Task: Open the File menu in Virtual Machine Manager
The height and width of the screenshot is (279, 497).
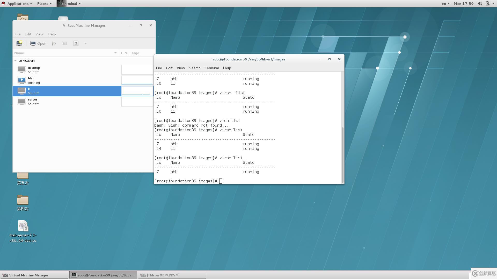Action: pyautogui.click(x=17, y=34)
